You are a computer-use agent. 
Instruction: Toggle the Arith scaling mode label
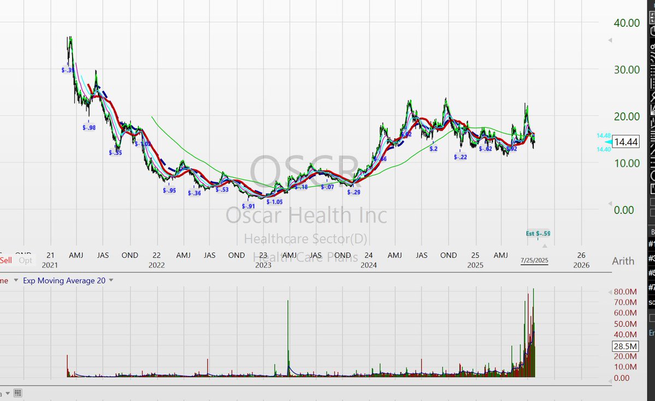(x=623, y=261)
